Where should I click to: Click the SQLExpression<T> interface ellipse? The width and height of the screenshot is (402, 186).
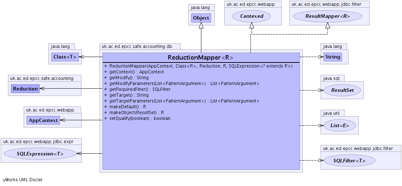coord(40,154)
